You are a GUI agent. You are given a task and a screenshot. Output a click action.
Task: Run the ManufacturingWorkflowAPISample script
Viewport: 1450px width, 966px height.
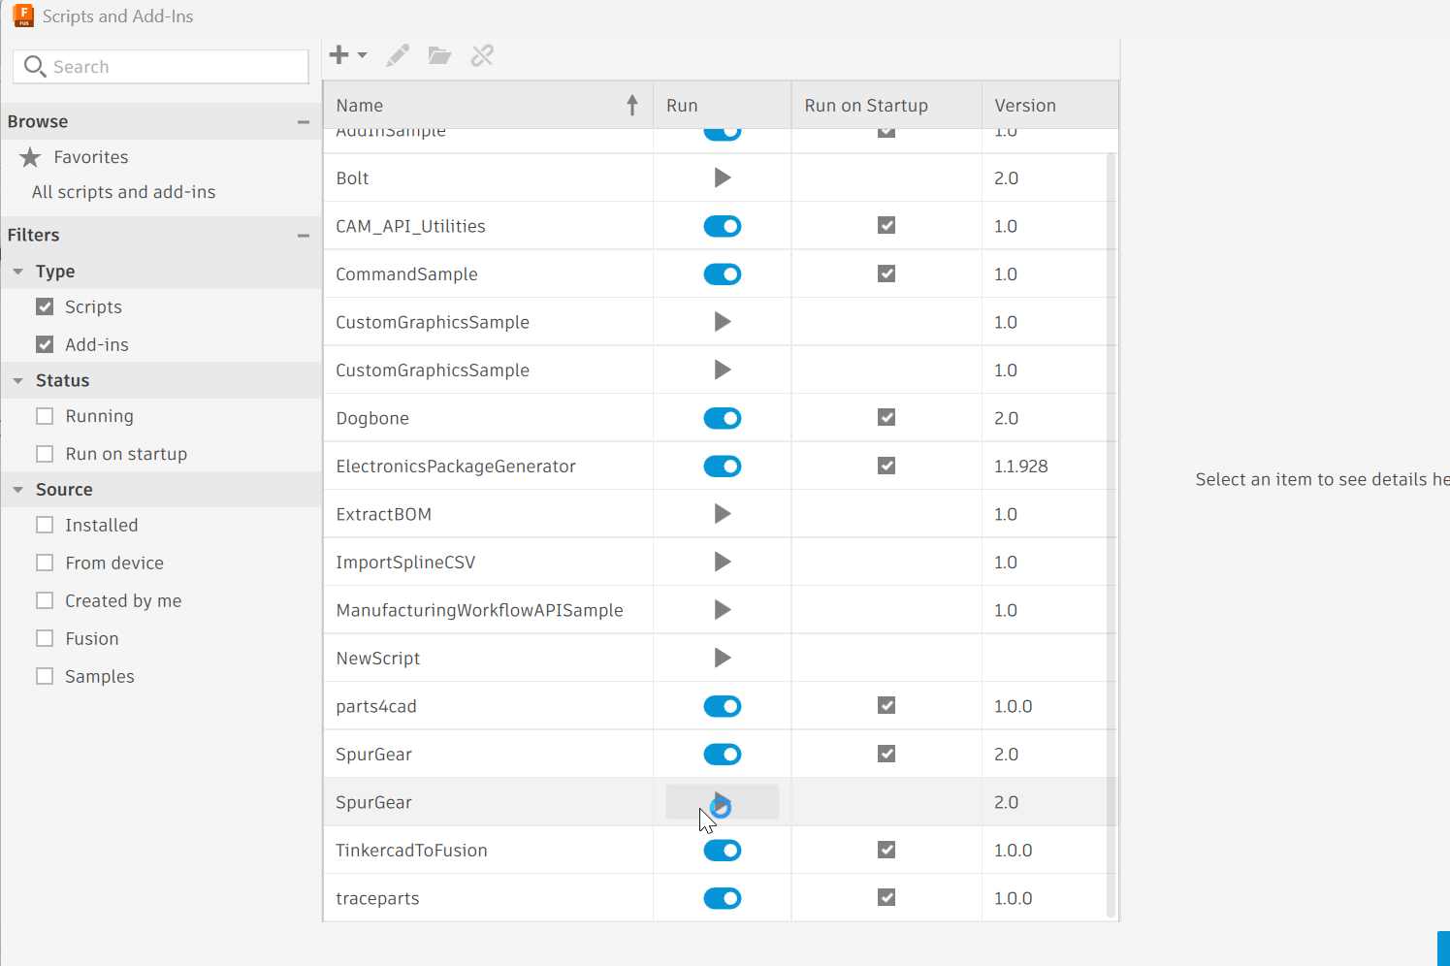point(723,610)
